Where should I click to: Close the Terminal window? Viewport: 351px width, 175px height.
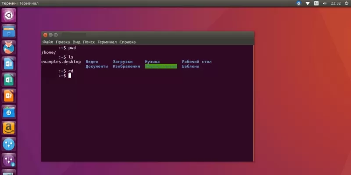point(45,35)
